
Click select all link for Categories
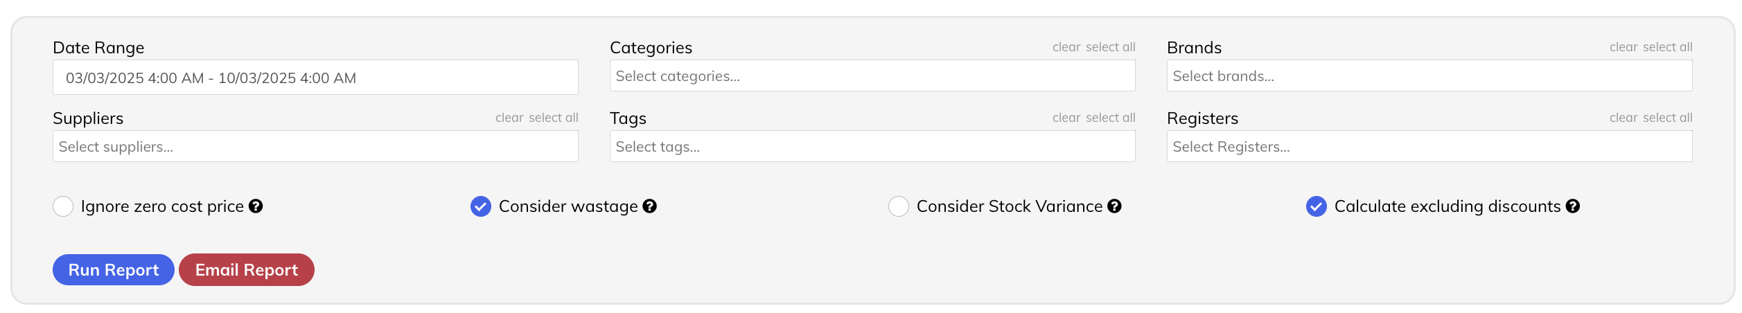[x=1111, y=47]
